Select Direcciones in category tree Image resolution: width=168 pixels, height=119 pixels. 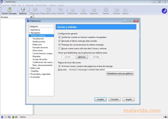(x=38, y=50)
